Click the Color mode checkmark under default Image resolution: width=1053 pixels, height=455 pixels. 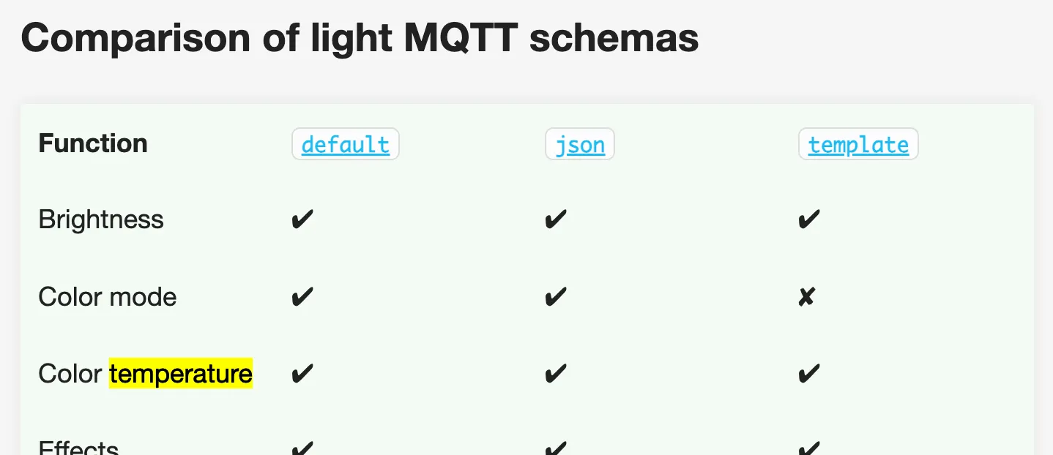302,297
